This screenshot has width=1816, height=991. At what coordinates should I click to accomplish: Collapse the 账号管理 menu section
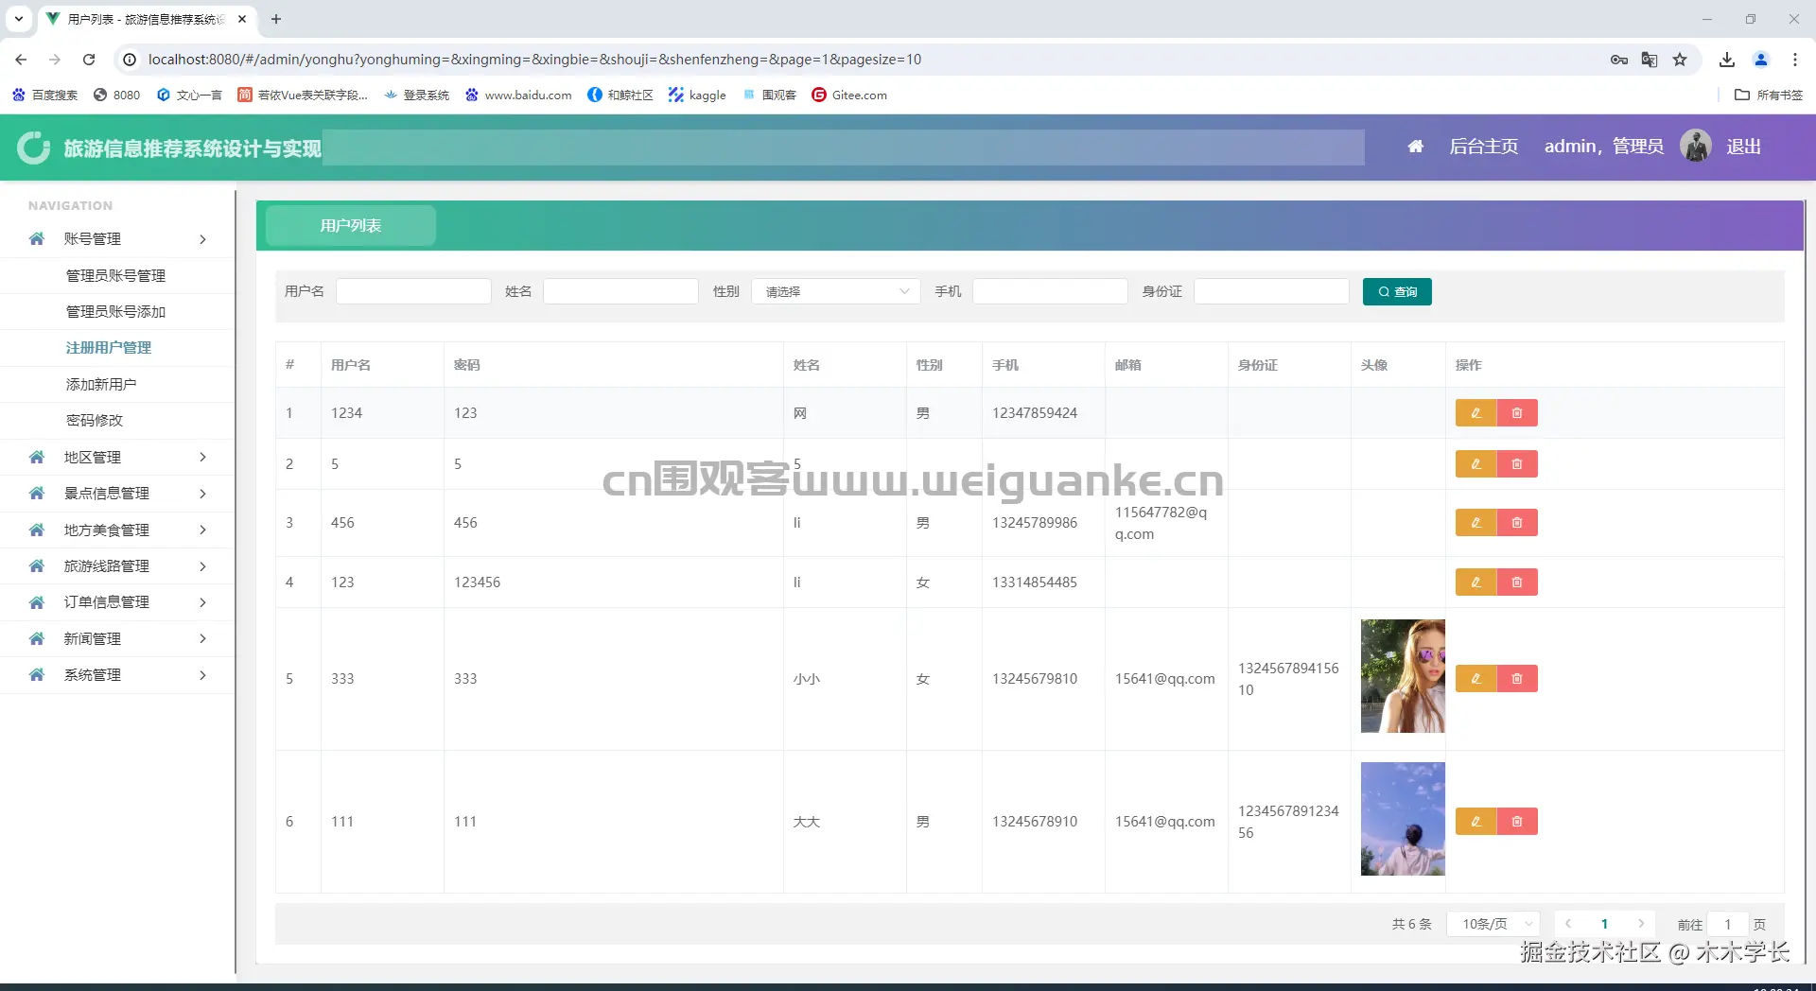[x=117, y=239]
